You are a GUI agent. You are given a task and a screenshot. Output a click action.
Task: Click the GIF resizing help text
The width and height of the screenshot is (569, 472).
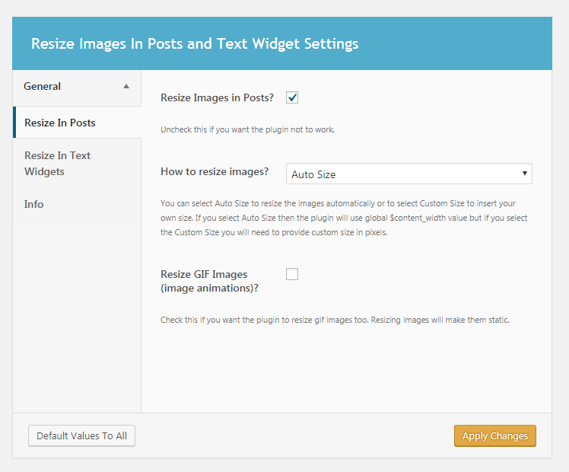coord(335,320)
